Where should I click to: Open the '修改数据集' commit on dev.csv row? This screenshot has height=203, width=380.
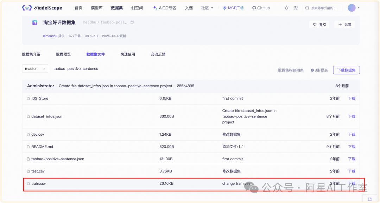point(231,134)
